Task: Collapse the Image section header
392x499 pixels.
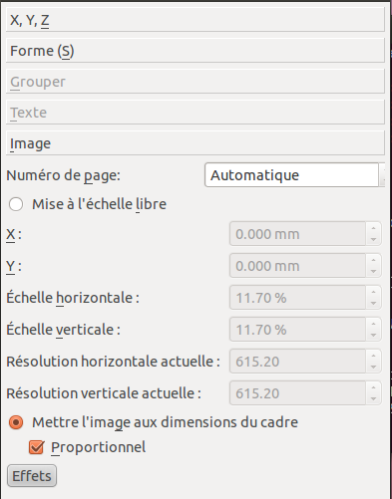Action: pos(196,143)
